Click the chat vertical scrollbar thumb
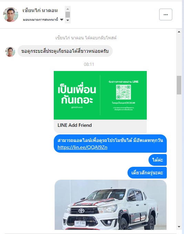The height and width of the screenshot is (234, 184). (x=179, y=85)
